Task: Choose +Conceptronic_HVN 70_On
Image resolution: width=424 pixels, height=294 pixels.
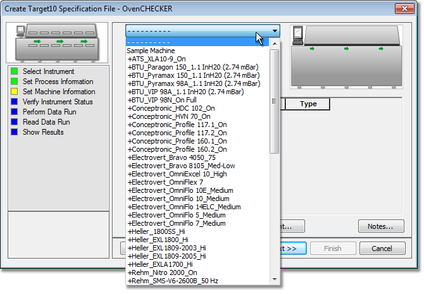Action: pos(197,116)
